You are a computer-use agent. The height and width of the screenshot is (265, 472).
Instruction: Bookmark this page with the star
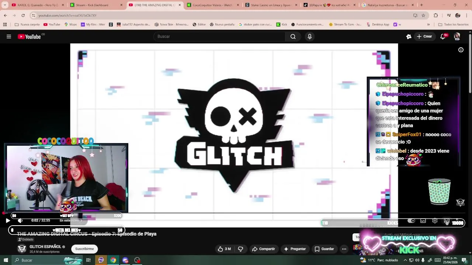[423, 15]
